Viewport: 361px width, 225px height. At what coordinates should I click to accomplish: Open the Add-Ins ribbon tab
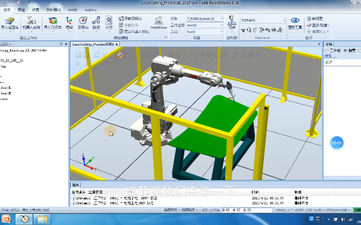[x=90, y=10]
